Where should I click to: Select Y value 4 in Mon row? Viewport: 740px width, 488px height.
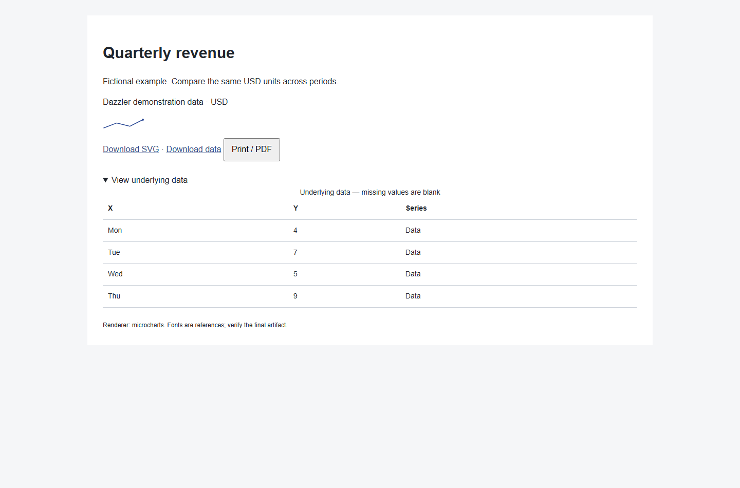344,231
